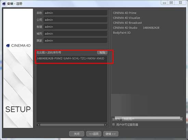Click the paste button beside serial prompt
Viewport: 188px width, 140px height.
point(102,53)
